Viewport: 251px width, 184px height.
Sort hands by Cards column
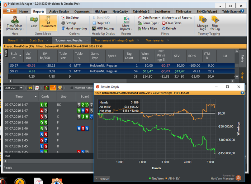point(45,97)
